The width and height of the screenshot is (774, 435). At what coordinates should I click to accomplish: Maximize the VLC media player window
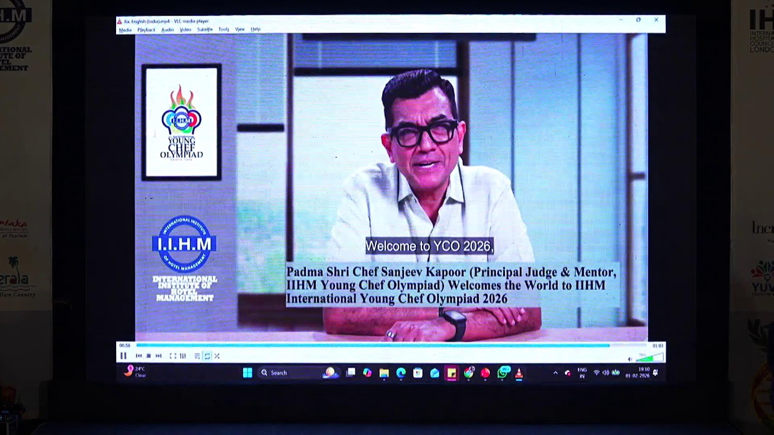click(x=639, y=20)
